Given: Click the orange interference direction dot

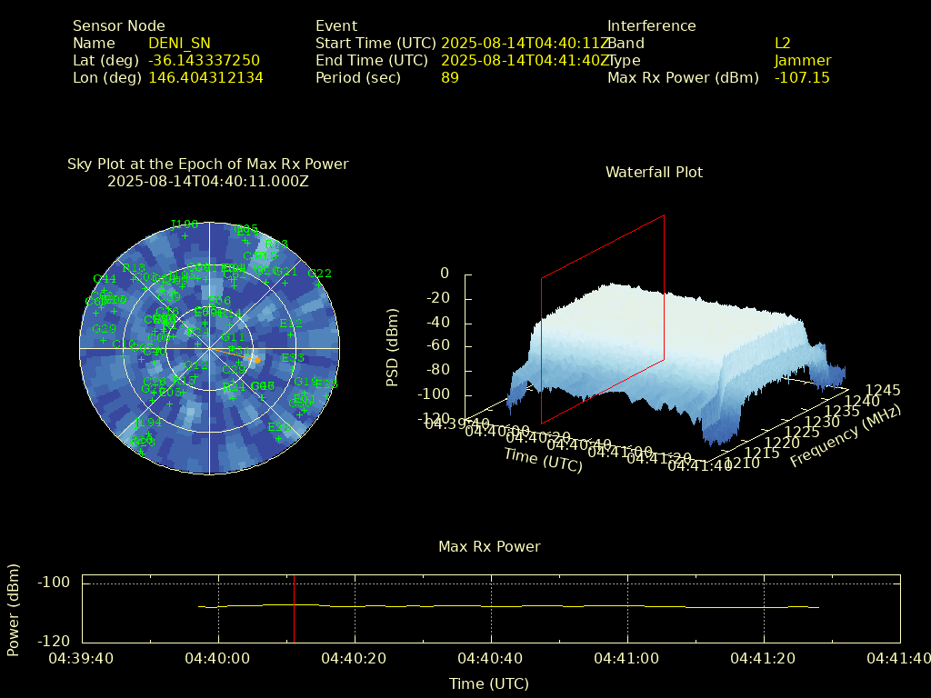Looking at the screenshot, I should click(256, 360).
